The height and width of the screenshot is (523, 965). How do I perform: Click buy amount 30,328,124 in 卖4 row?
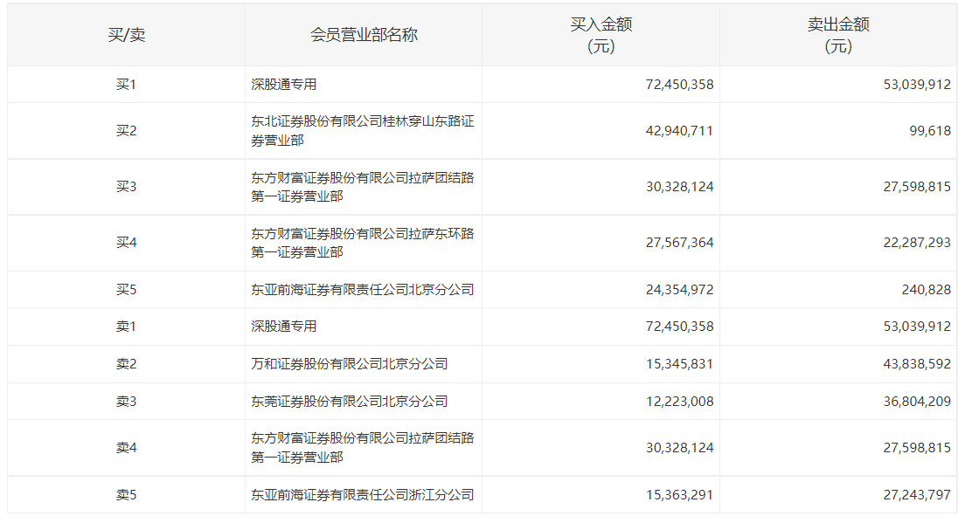[679, 448]
